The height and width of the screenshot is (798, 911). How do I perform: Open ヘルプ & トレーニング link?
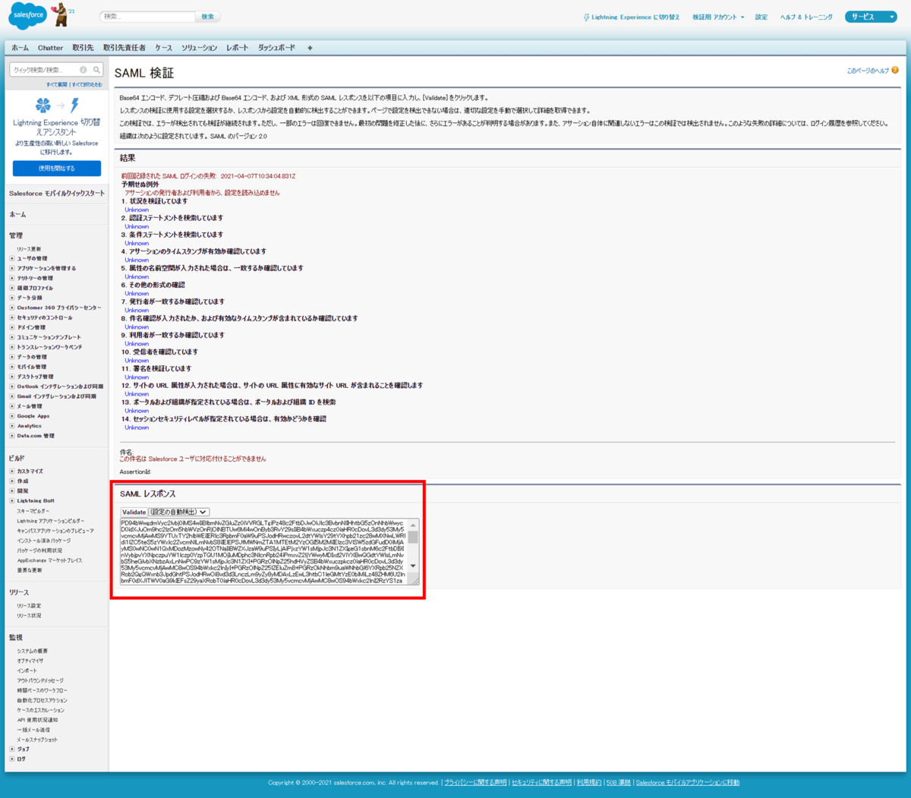point(806,17)
